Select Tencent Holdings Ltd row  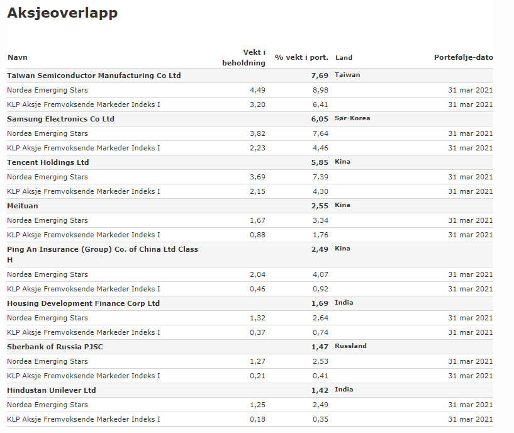point(250,162)
